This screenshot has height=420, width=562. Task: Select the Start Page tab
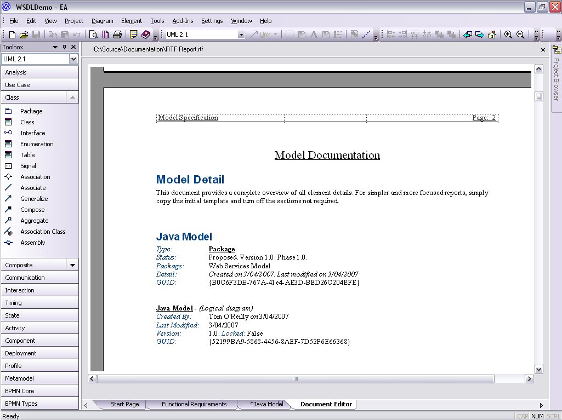(x=124, y=404)
